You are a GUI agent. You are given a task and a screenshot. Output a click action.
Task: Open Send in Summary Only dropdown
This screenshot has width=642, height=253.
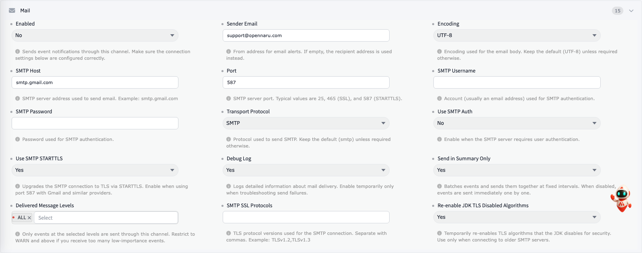517,170
